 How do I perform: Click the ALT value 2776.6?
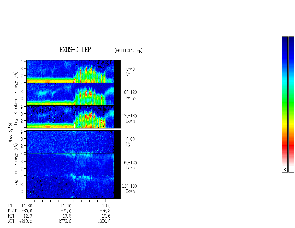click(65, 221)
